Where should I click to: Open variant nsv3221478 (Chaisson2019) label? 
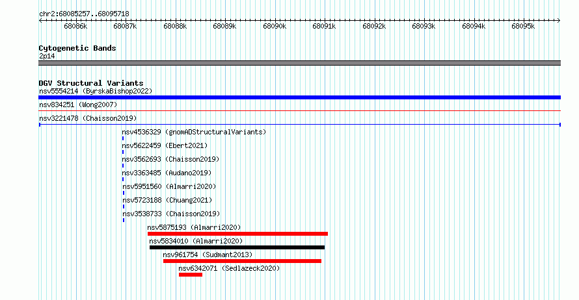click(x=88, y=119)
